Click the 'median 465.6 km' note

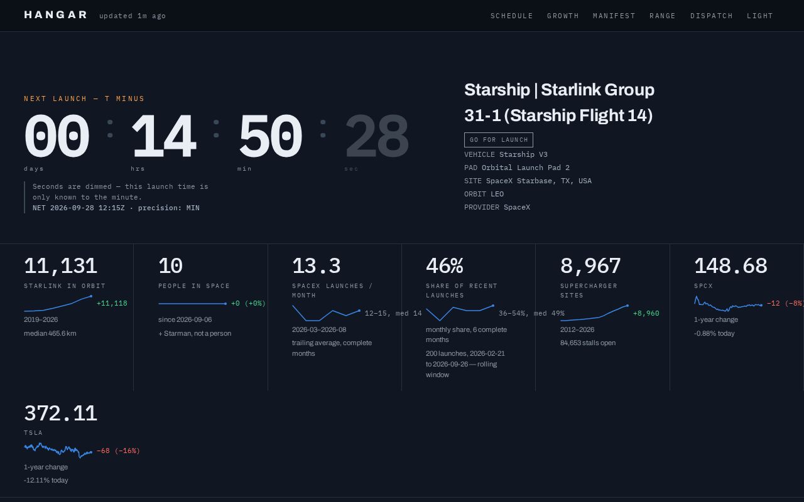[50, 333]
